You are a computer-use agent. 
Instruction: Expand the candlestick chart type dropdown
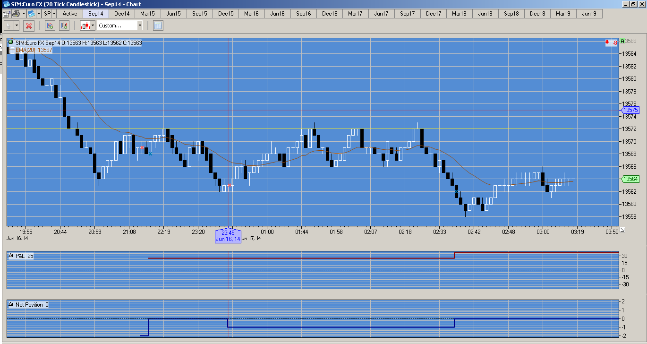click(93, 26)
